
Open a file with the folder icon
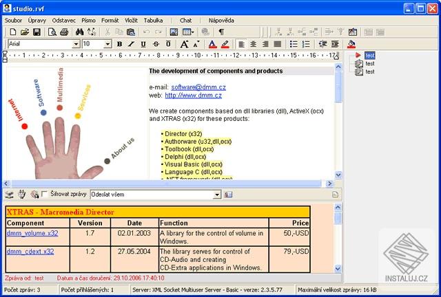coord(25,32)
